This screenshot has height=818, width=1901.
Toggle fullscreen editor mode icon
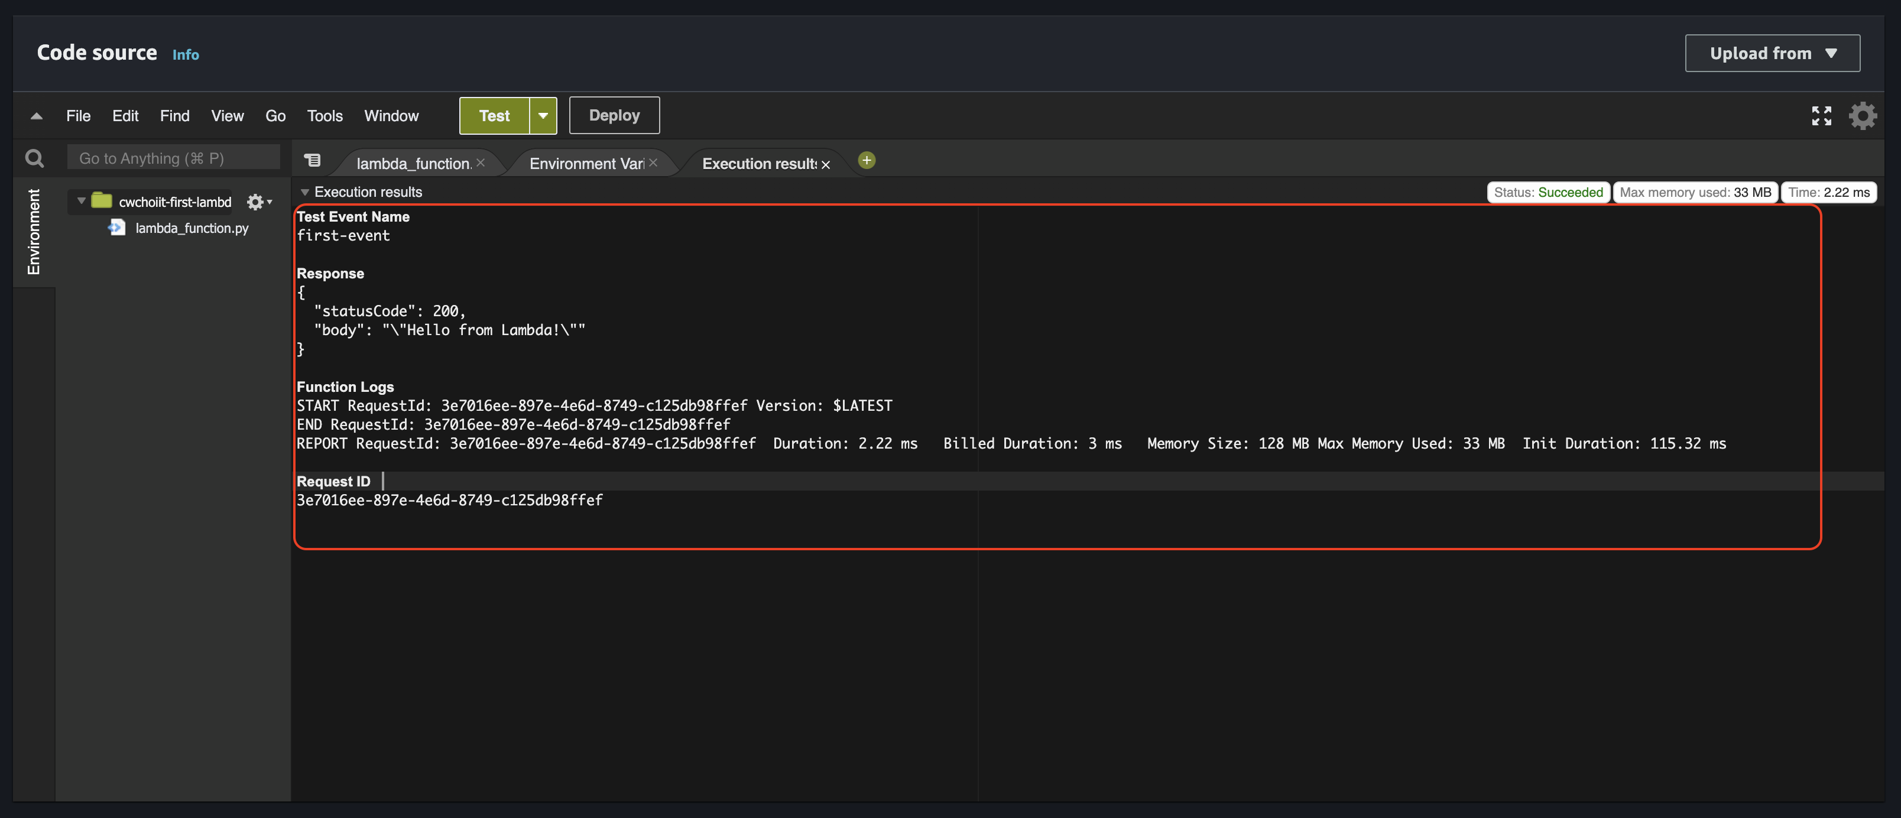pyautogui.click(x=1821, y=116)
